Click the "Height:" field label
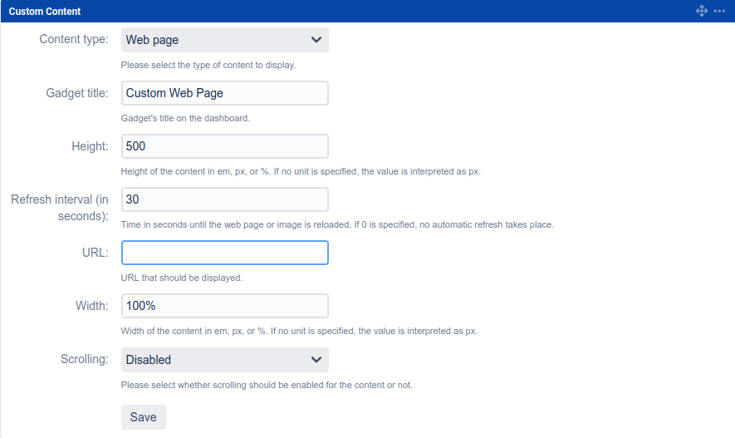This screenshot has width=735, height=438. pos(90,146)
